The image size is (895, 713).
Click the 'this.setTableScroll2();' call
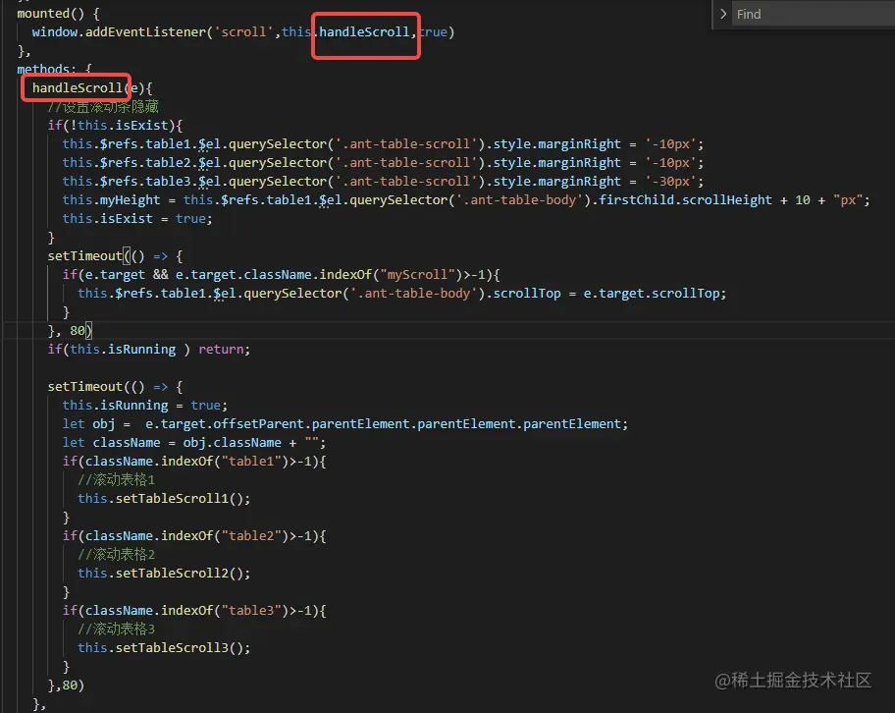(x=164, y=573)
